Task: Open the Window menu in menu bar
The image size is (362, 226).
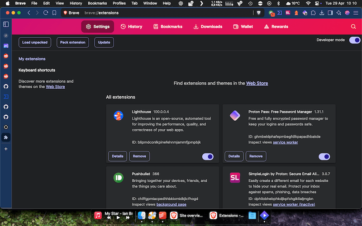Action: (x=150, y=3)
